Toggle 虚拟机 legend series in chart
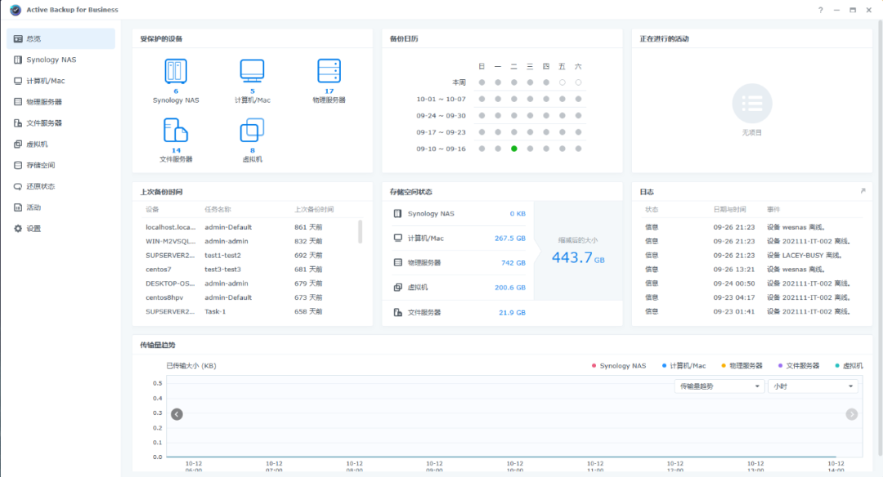The height and width of the screenshot is (477, 883). click(x=849, y=366)
